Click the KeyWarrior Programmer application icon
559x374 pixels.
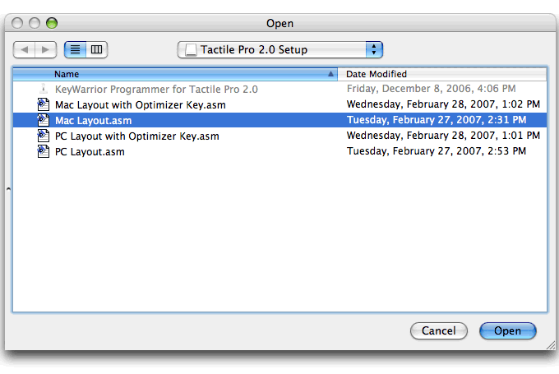(43, 89)
